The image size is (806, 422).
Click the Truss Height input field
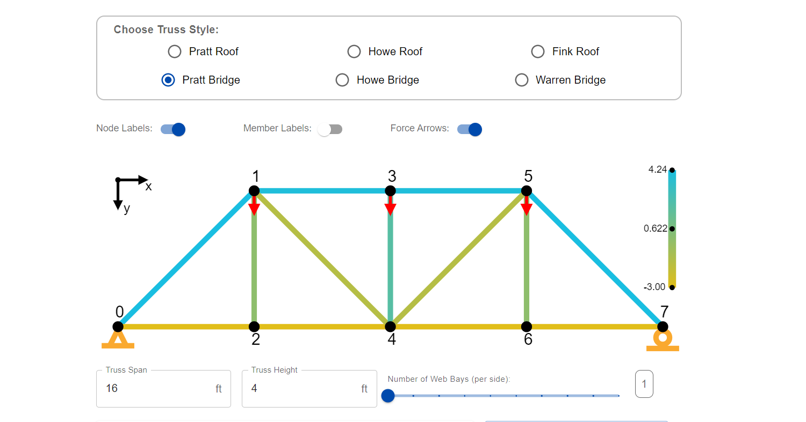click(301, 388)
